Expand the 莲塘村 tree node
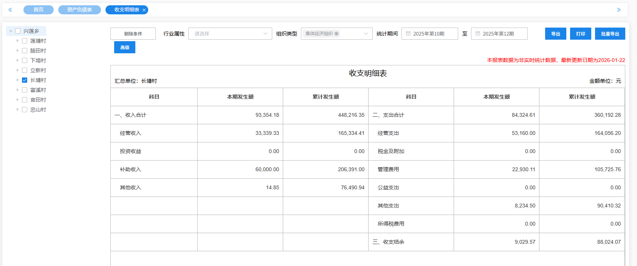The image size is (637, 266). [17, 41]
